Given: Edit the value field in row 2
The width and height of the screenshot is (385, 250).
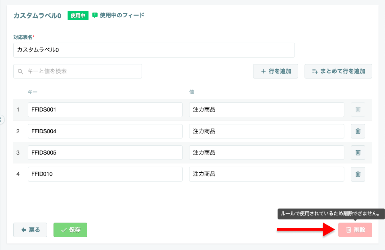Looking at the screenshot, I should 267,131.
